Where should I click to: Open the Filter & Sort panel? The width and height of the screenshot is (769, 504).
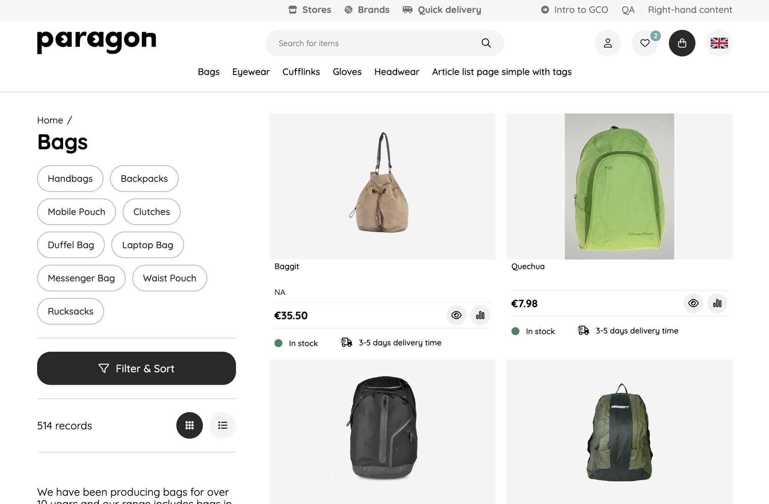136,368
